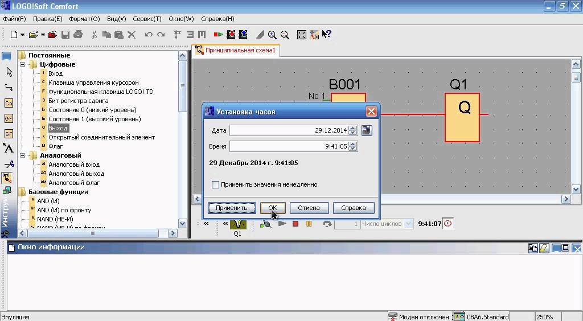Upload program LOGO! to PC
Image resolution: width=583 pixels, height=321 pixels.
pyautogui.click(x=243, y=35)
